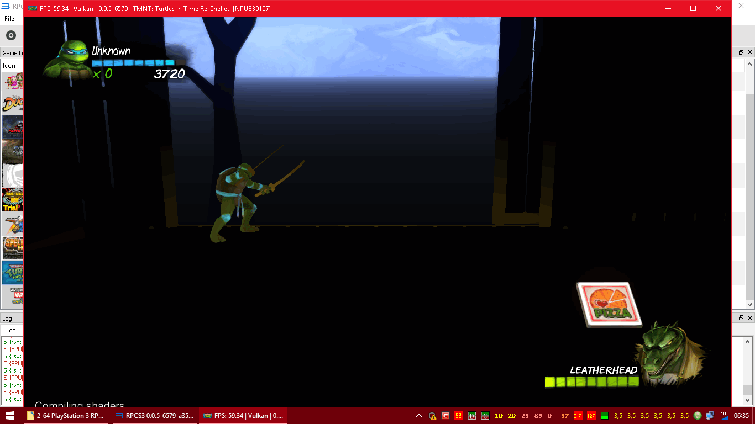755x424 pixels.
Task: Click the yellow 20 tray indicator
Action: coord(512,416)
